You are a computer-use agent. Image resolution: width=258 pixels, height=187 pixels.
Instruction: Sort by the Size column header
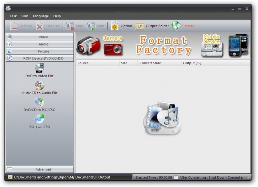click(129, 63)
